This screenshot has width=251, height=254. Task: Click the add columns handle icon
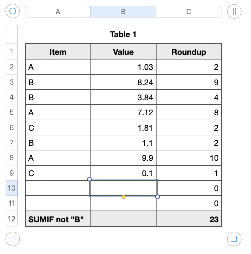click(234, 11)
